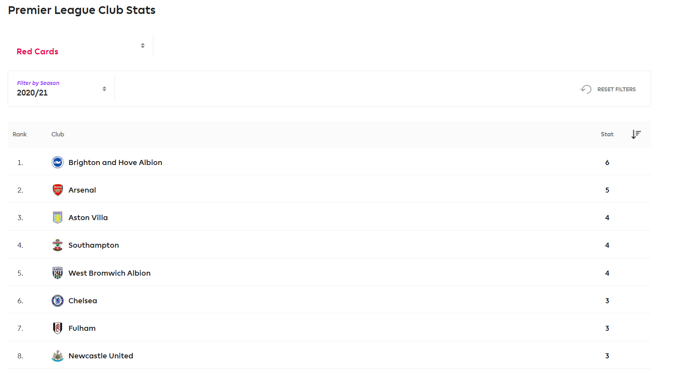Click the Southampton club badge
Viewport: 679px width, 370px height.
(57, 245)
